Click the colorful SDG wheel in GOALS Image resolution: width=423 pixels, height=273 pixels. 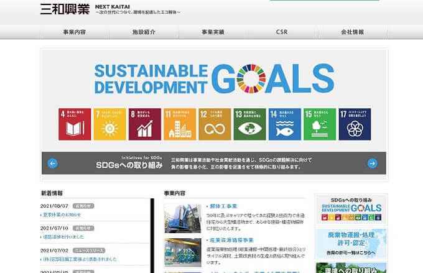251,78
